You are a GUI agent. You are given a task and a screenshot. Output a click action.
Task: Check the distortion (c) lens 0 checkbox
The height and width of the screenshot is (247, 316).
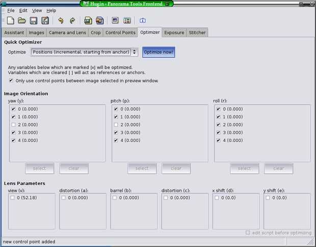coord(166,198)
